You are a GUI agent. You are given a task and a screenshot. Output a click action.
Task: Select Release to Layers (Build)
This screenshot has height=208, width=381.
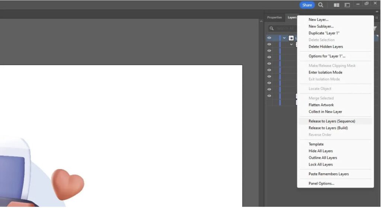pyautogui.click(x=328, y=128)
